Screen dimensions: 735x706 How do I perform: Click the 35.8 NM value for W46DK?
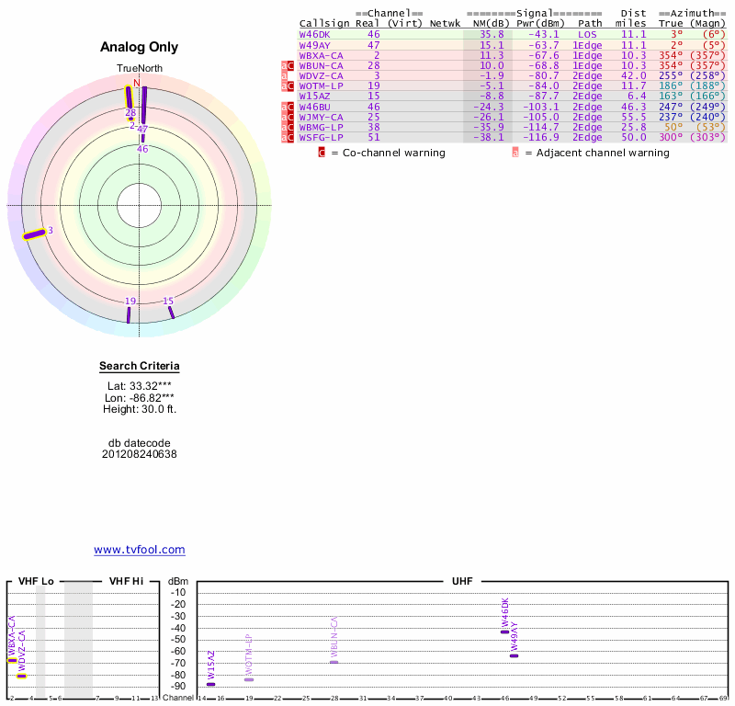click(x=492, y=35)
